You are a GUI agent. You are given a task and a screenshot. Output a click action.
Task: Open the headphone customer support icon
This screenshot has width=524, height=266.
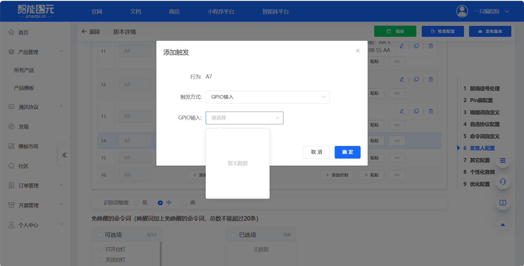[503, 182]
